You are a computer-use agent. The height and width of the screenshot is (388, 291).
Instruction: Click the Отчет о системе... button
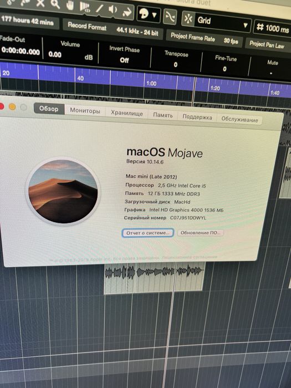coord(148,233)
